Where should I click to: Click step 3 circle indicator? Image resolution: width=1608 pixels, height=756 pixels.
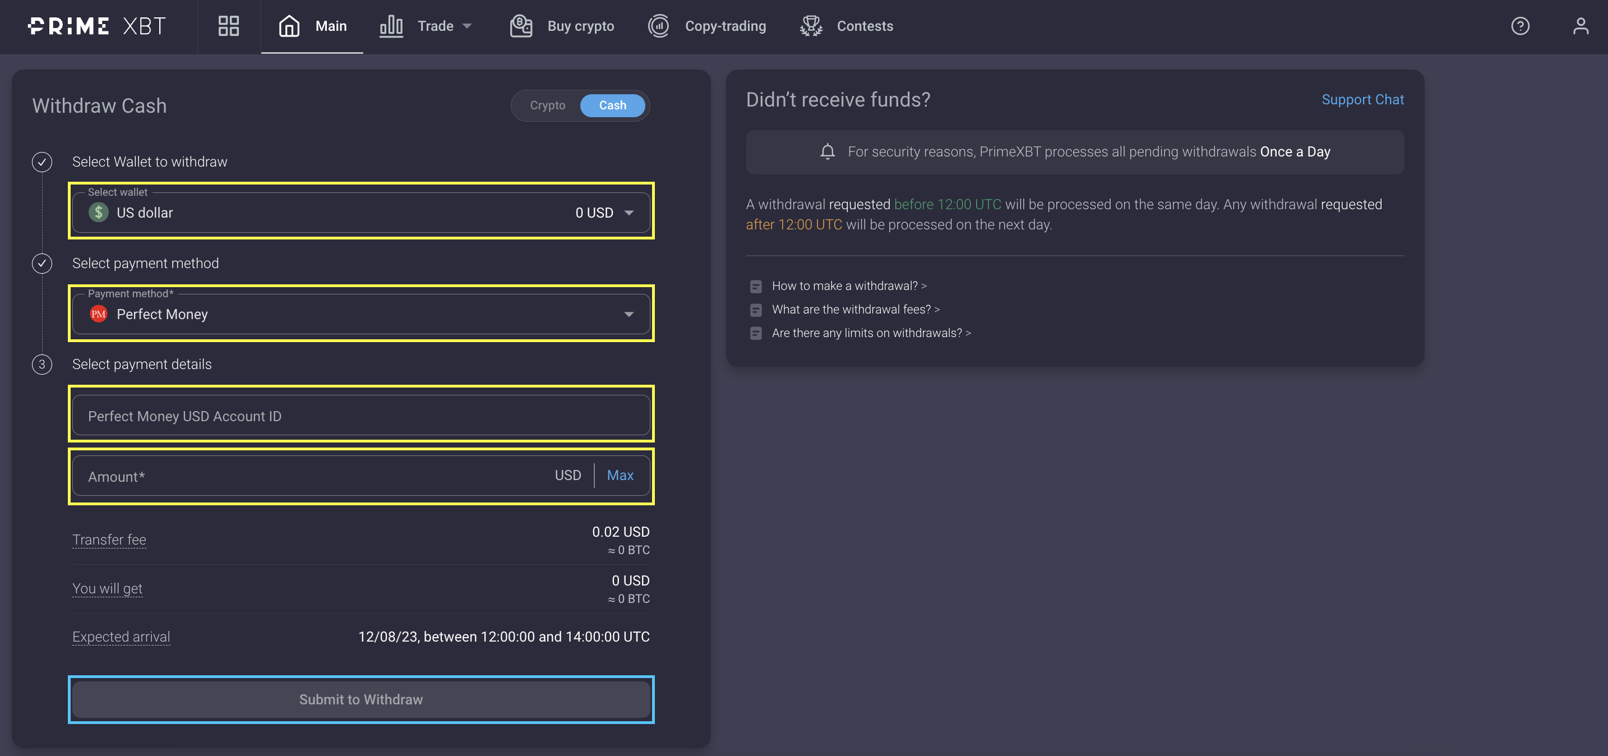click(42, 365)
